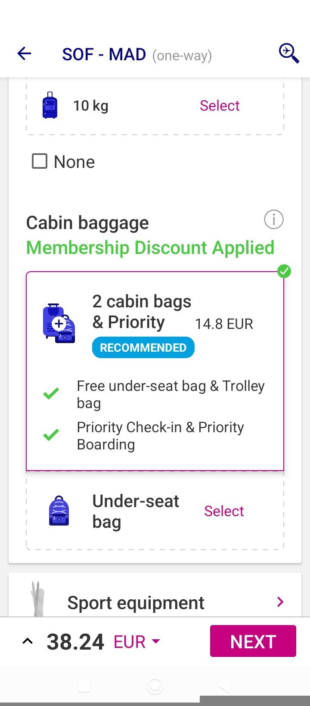Select the 10 kg bag option

coord(219,106)
